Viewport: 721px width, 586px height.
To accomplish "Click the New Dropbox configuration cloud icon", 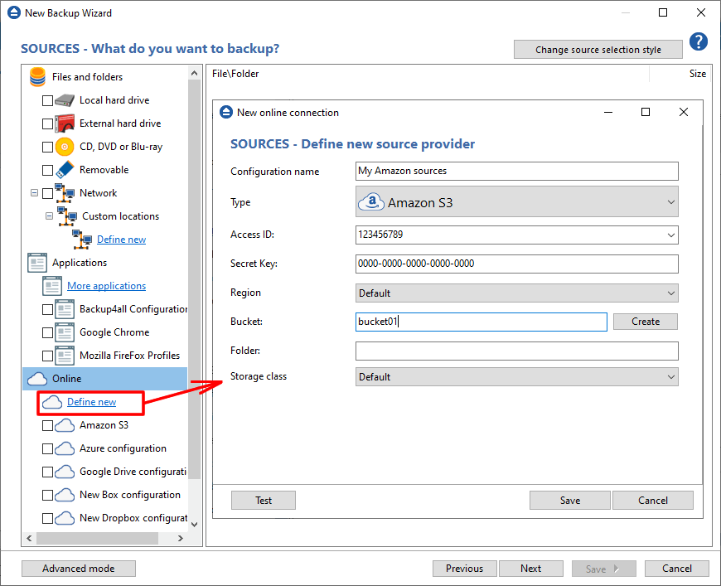I will coord(65,518).
